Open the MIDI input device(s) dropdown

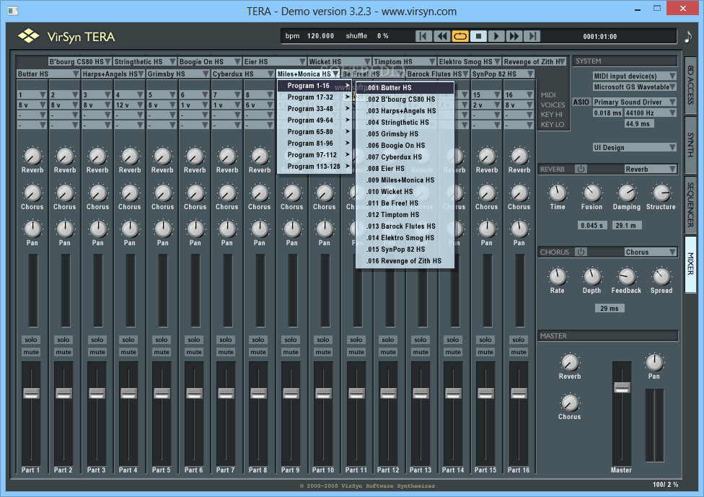coord(635,76)
